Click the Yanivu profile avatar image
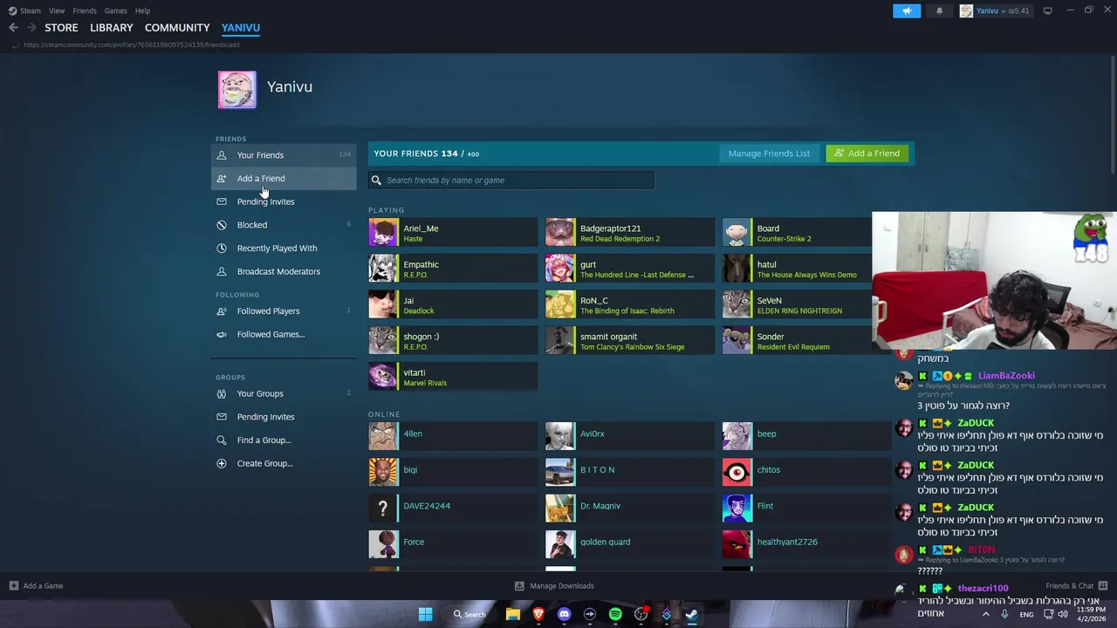Screen dimensions: 1117x628 [x=236, y=90]
